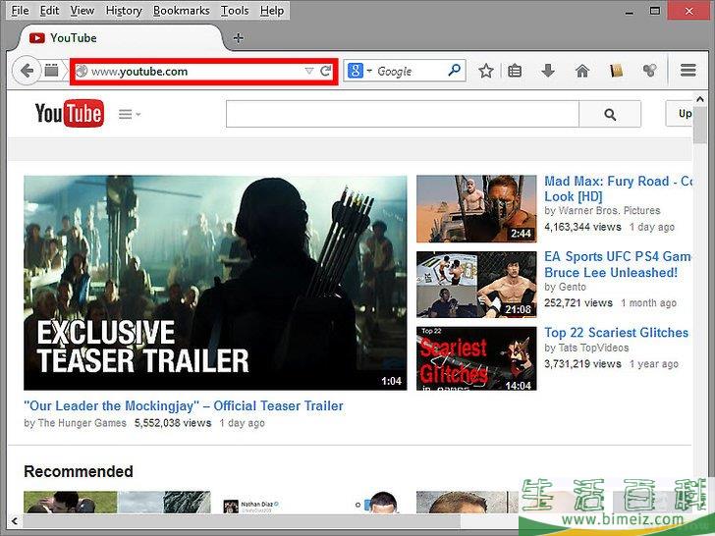Click the magnifier in the Google search box
Screen dimensions: 715x536
(x=454, y=71)
